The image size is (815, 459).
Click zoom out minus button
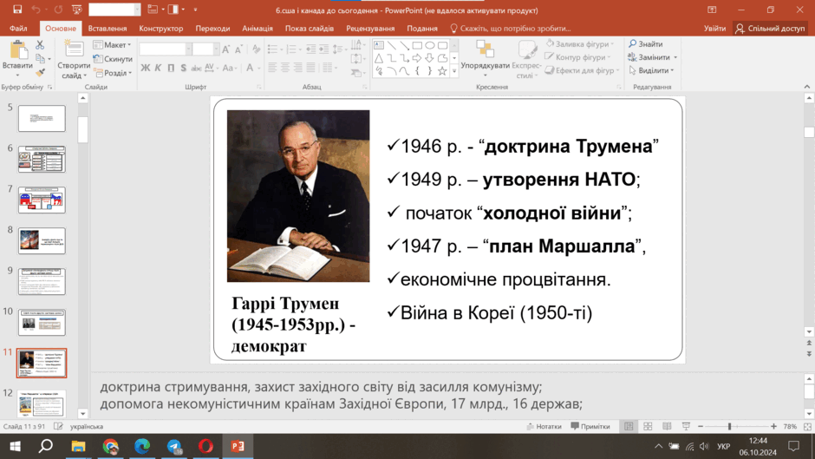click(701, 426)
